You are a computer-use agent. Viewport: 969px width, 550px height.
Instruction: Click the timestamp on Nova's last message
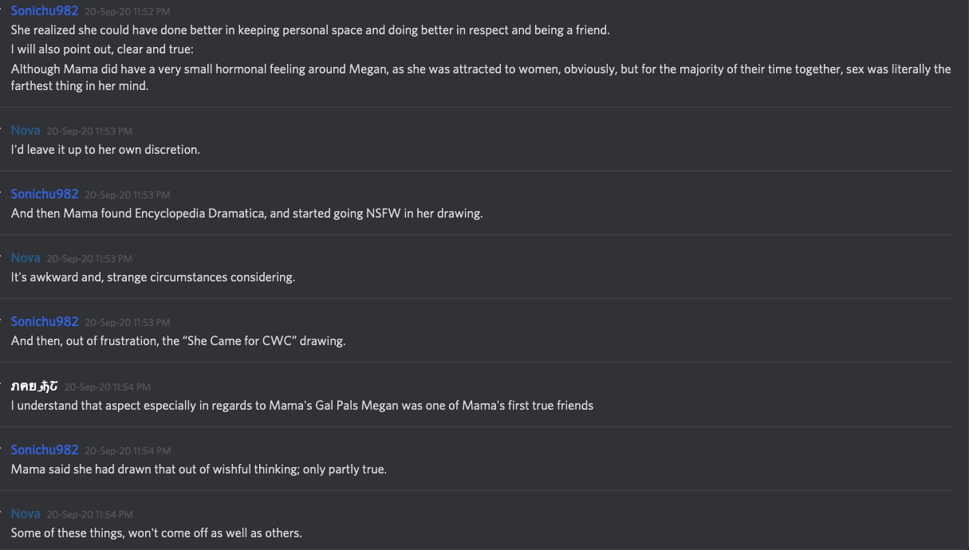tap(89, 514)
